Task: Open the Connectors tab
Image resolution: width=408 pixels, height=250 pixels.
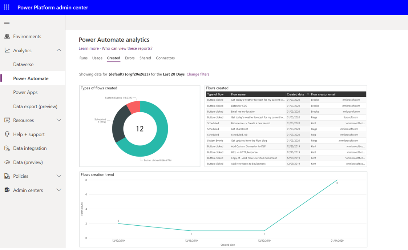Action: pos(165,58)
